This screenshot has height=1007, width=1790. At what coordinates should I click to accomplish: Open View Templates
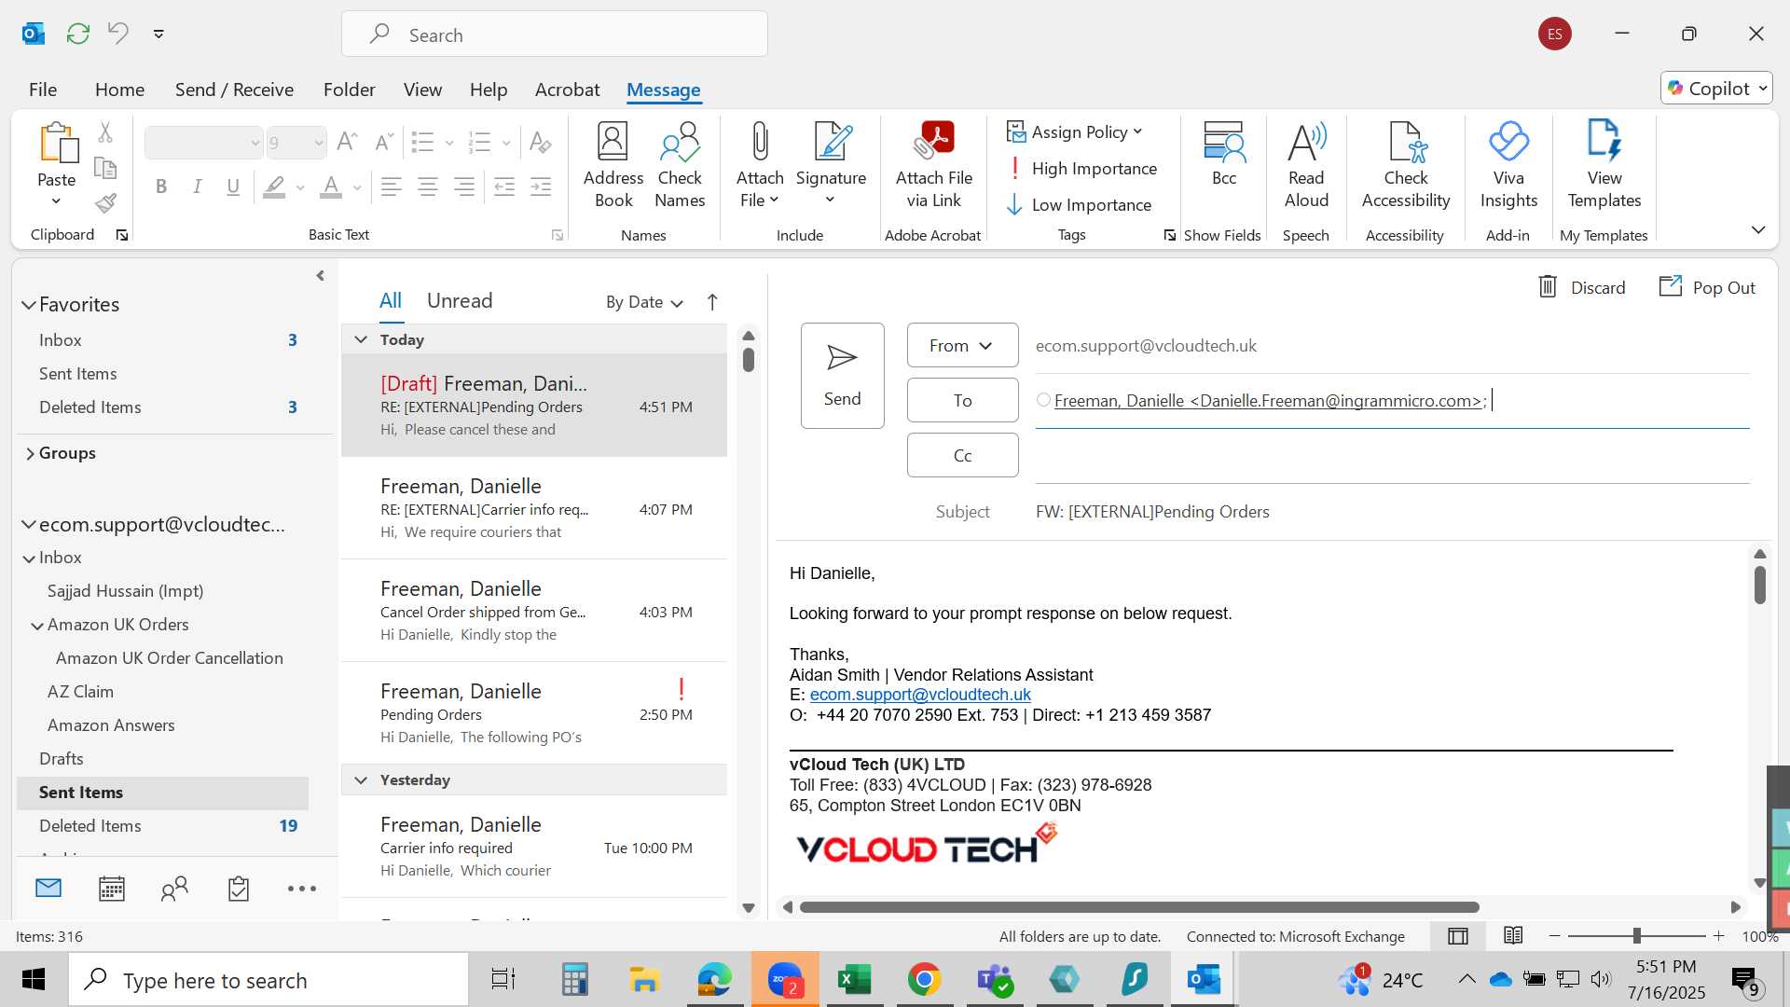click(x=1604, y=165)
